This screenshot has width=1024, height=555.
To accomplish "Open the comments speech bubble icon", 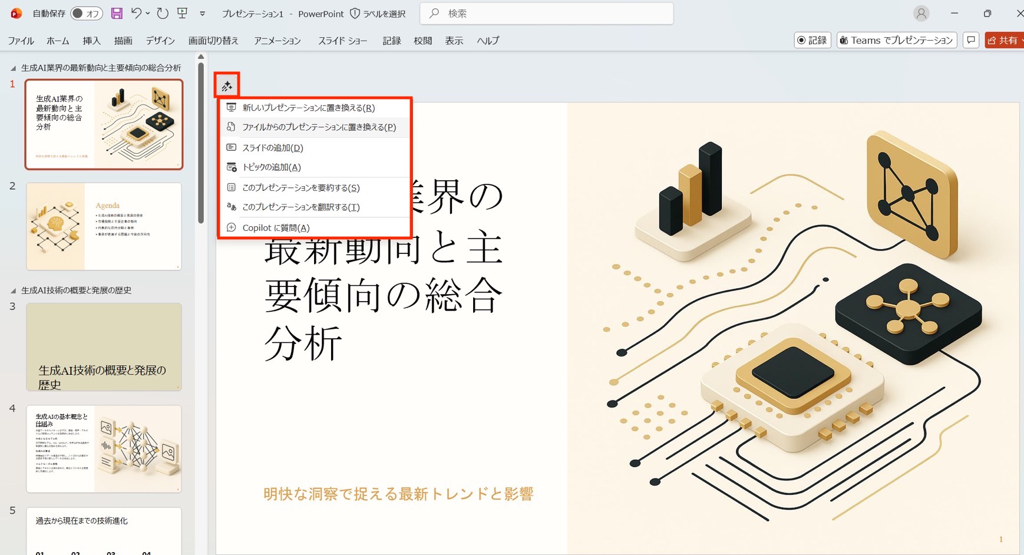I will tap(971, 40).
